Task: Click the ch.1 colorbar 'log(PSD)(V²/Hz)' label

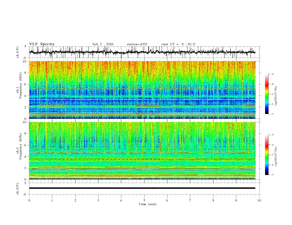Action: click(x=276, y=96)
